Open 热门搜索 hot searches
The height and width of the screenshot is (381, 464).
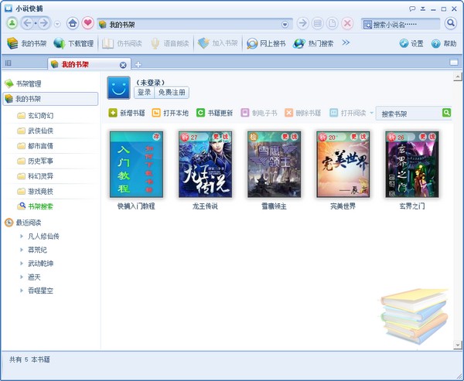point(313,43)
